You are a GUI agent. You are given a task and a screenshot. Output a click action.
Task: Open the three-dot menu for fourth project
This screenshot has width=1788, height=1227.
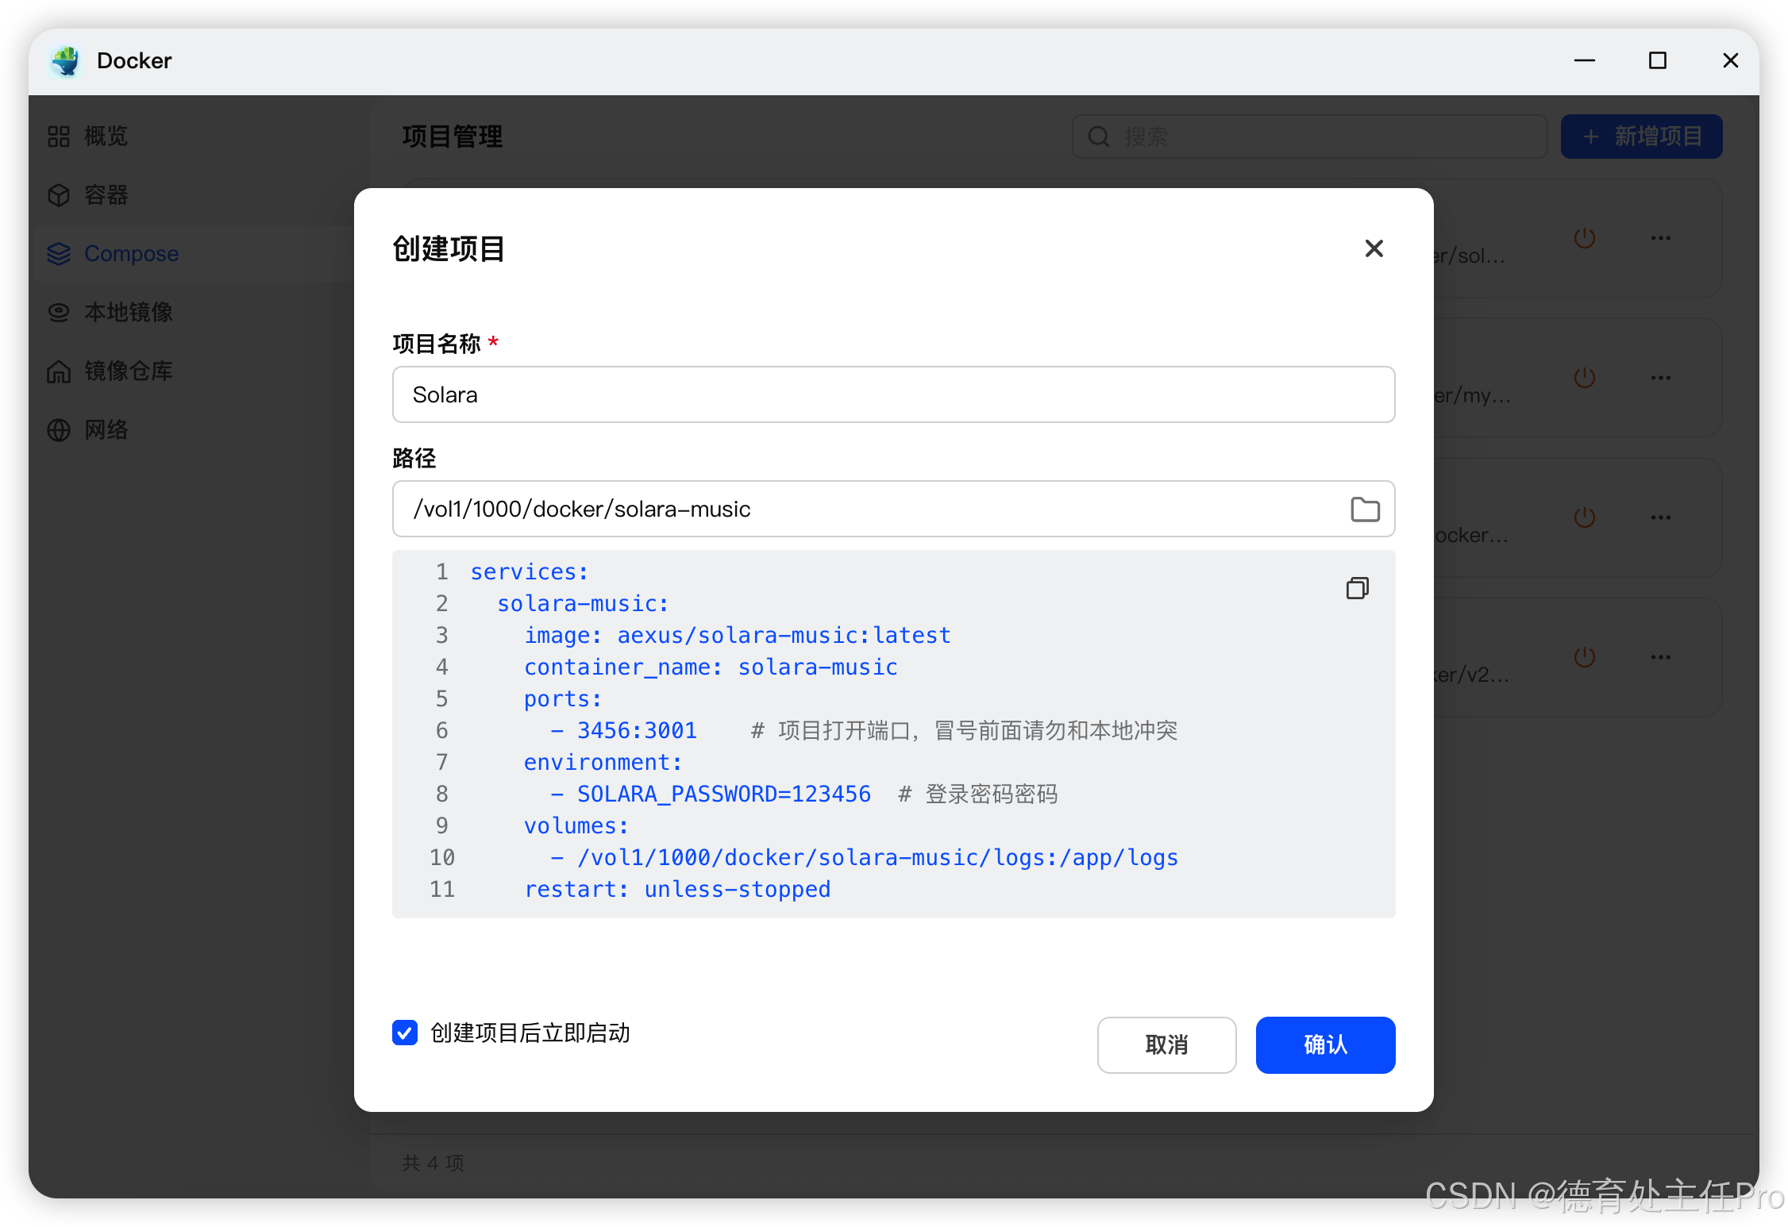coord(1660,657)
